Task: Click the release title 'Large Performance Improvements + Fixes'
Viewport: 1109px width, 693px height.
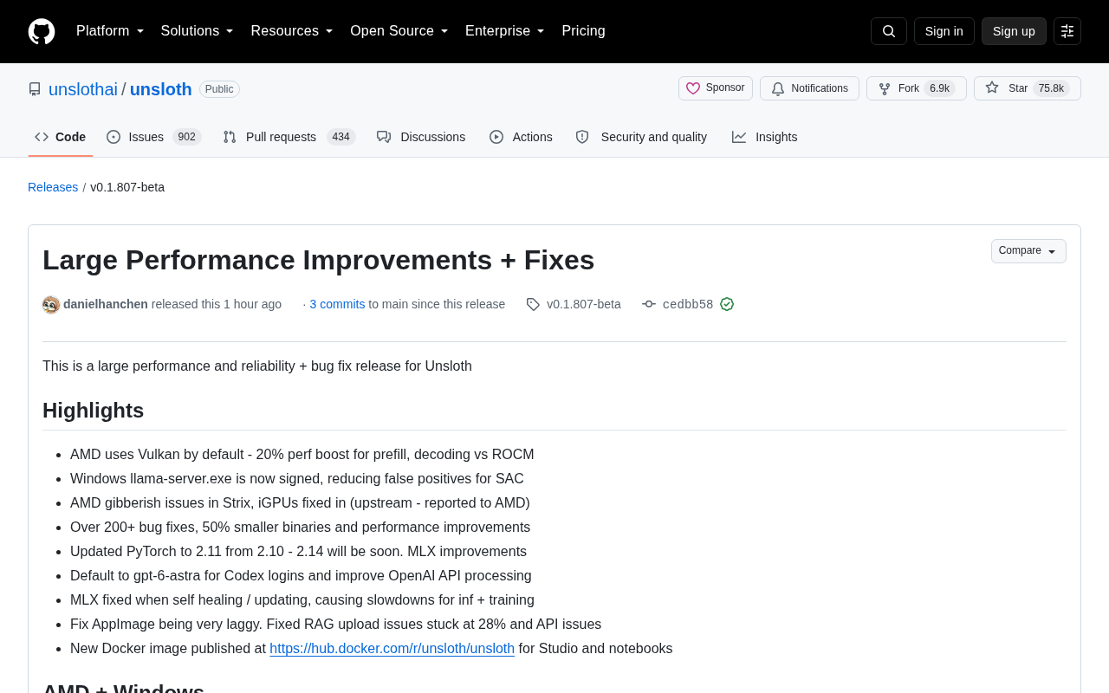Action: click(319, 260)
